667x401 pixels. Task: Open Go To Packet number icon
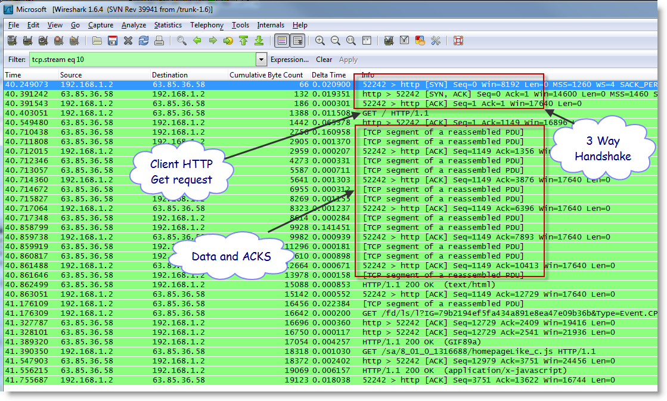pos(228,41)
